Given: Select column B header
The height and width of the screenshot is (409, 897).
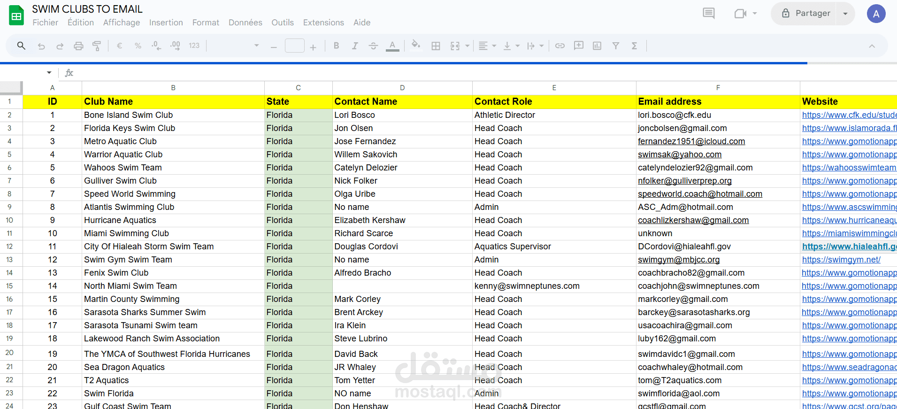Looking at the screenshot, I should pos(173,88).
